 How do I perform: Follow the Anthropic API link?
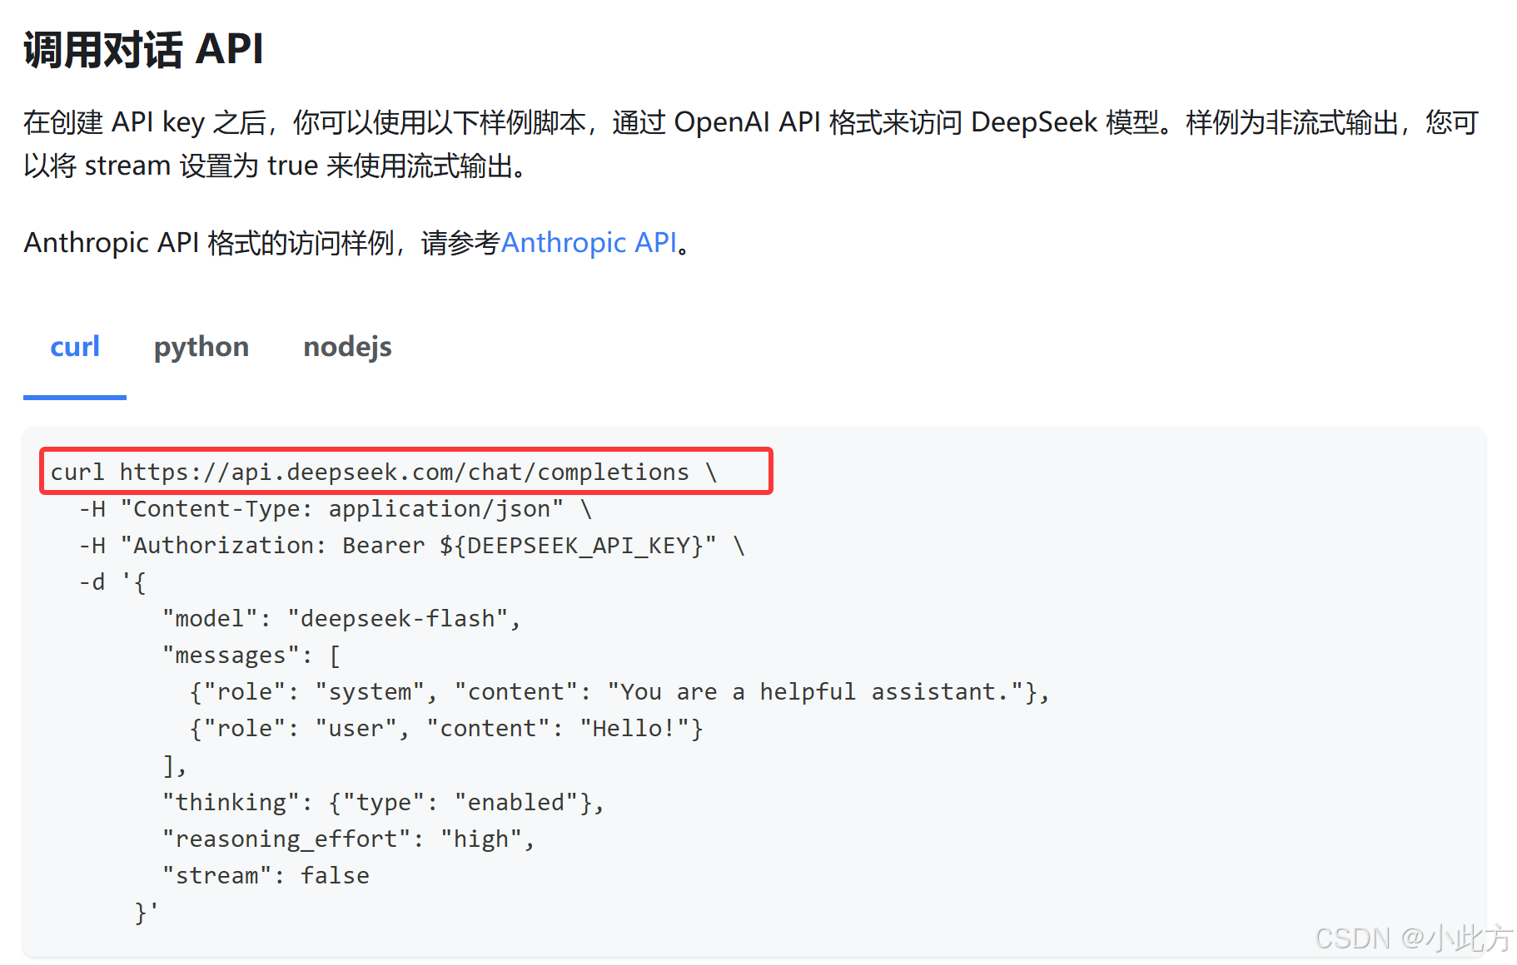(589, 242)
